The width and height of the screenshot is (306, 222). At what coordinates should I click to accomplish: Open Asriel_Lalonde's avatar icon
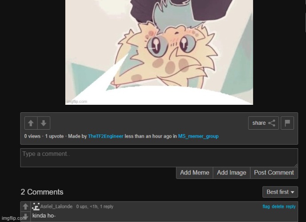36,206
